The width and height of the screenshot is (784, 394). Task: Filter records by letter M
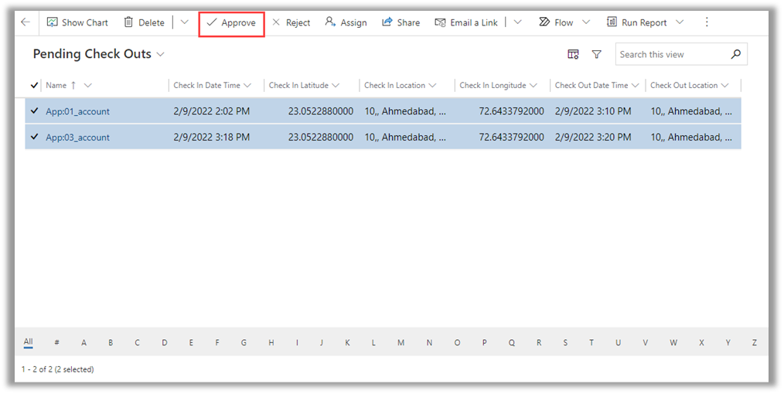click(x=401, y=342)
